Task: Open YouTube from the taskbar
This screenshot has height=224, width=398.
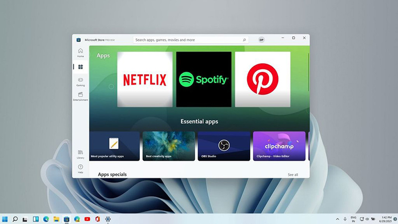Action: pyautogui.click(x=88, y=219)
